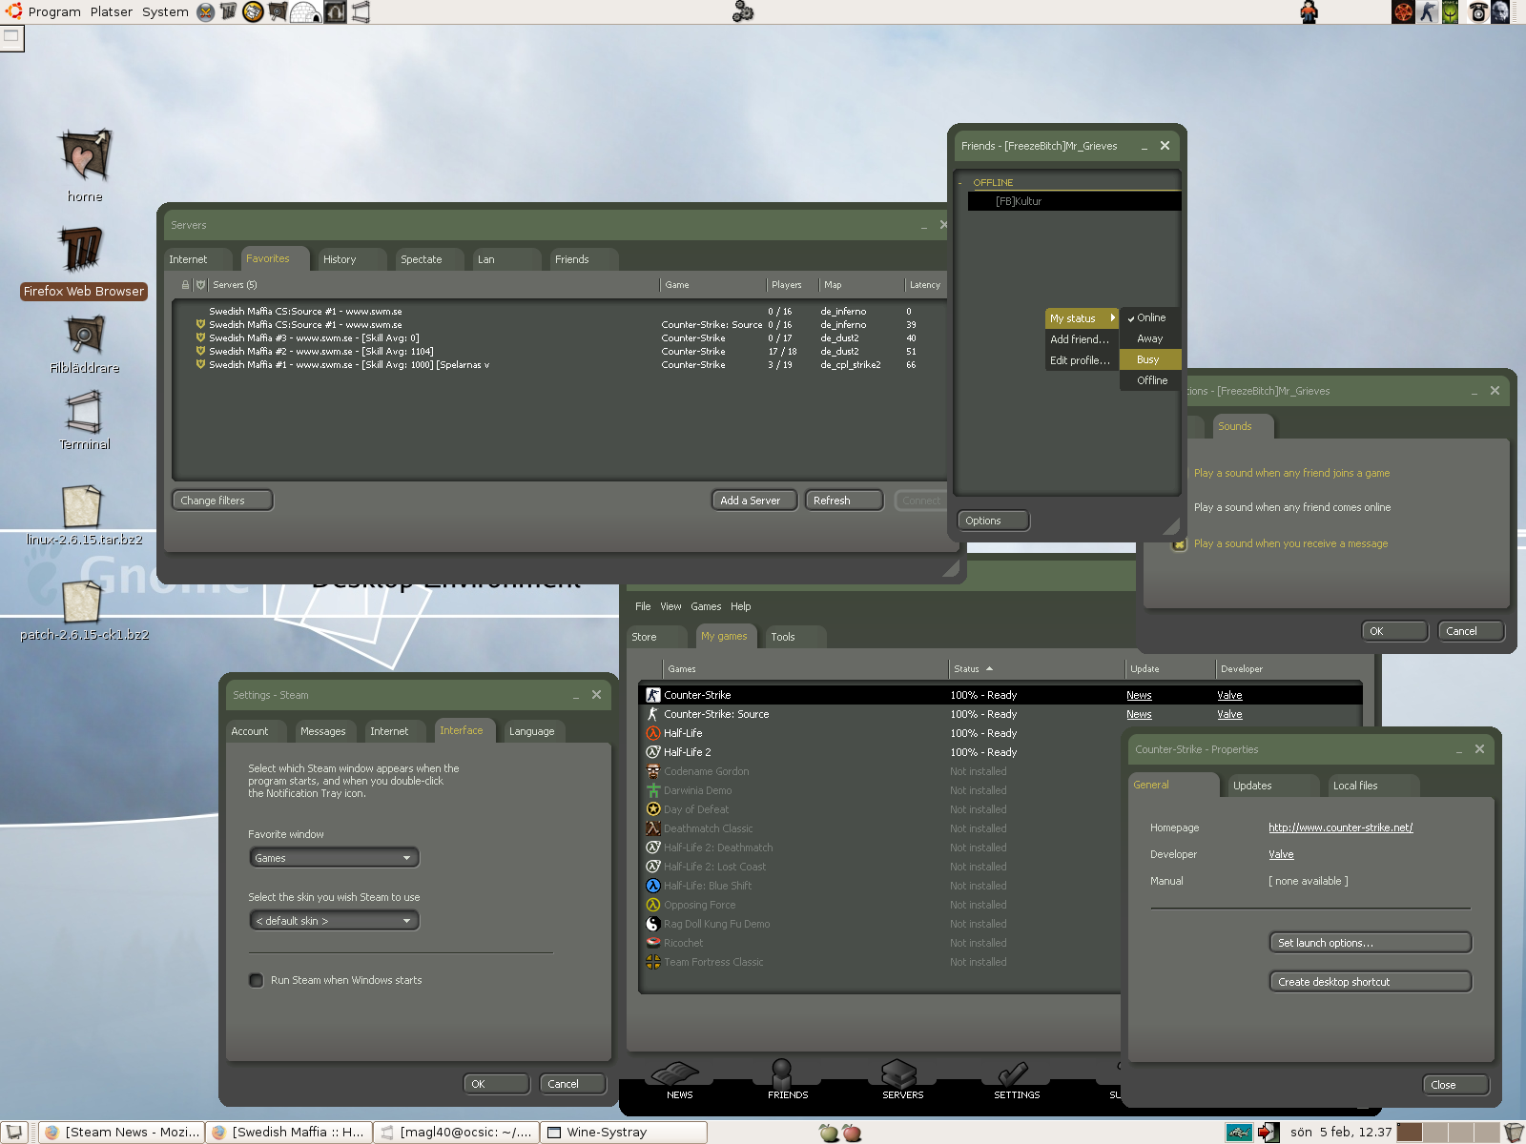Choose Add friend… in the friends menu
Screen dimensions: 1526x1144
pyautogui.click(x=1082, y=339)
